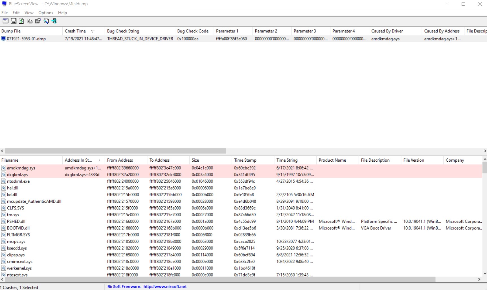Open Advanced Options toolbar icon

(5, 21)
